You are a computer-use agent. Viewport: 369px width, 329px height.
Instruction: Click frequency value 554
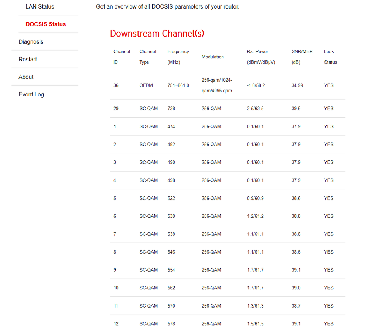[x=171, y=270]
